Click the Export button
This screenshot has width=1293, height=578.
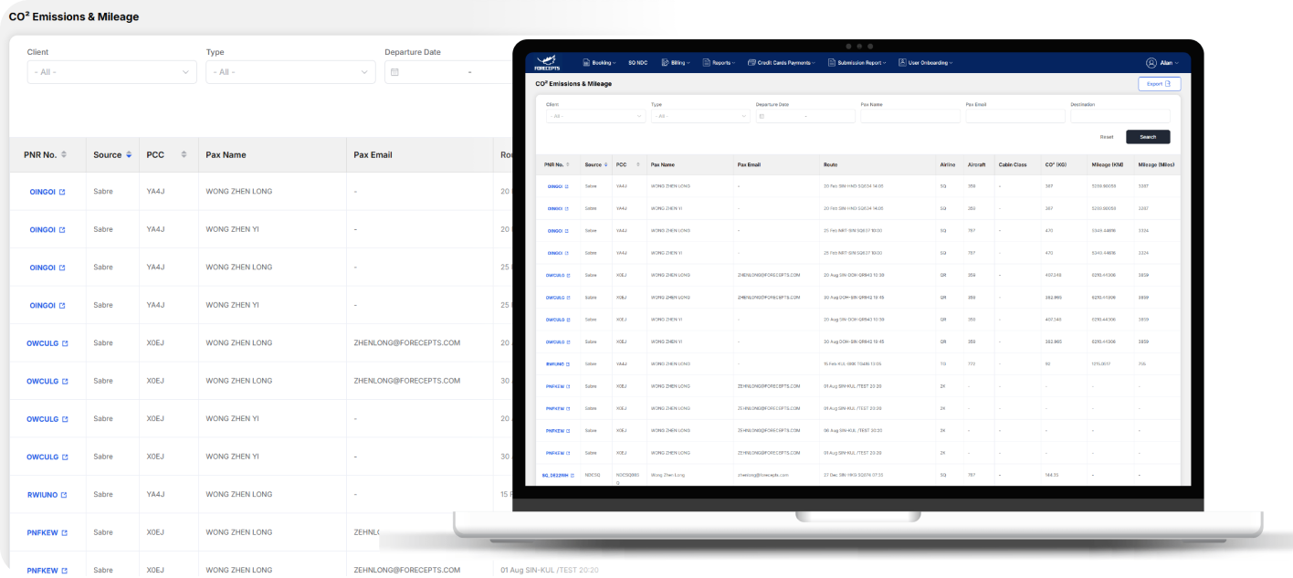(1159, 84)
